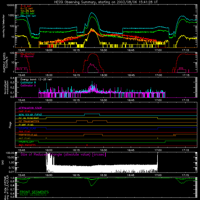Select the 6-12 keV legend label

click(x=26, y=8)
